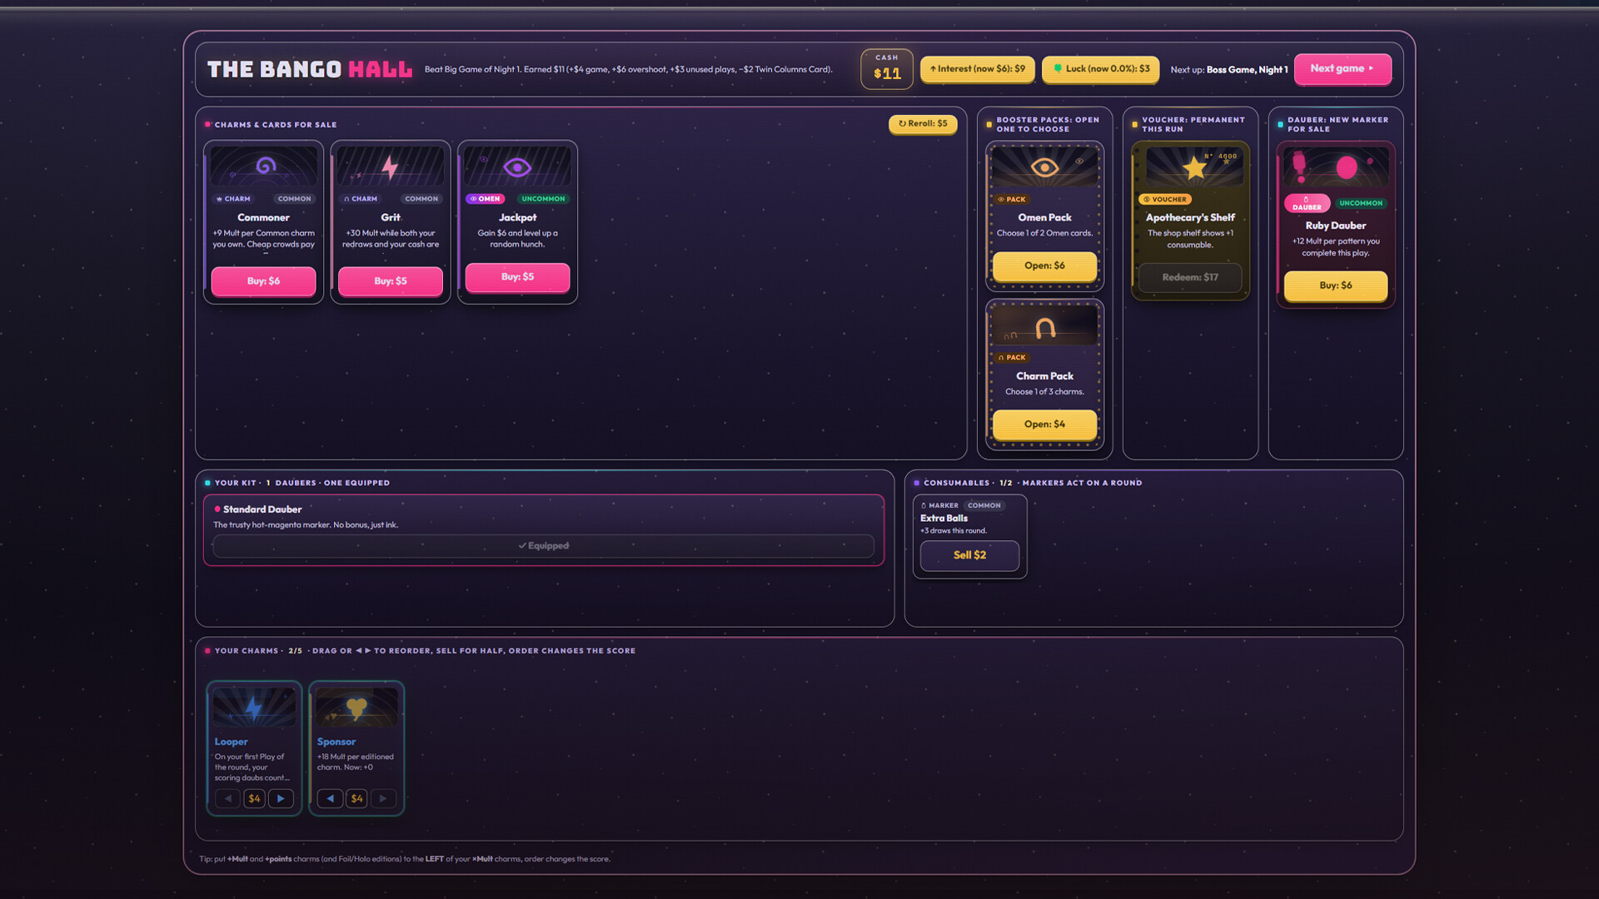1599x899 pixels.
Task: Redeem Apothecary's Shelf voucher for $17
Action: click(x=1190, y=277)
